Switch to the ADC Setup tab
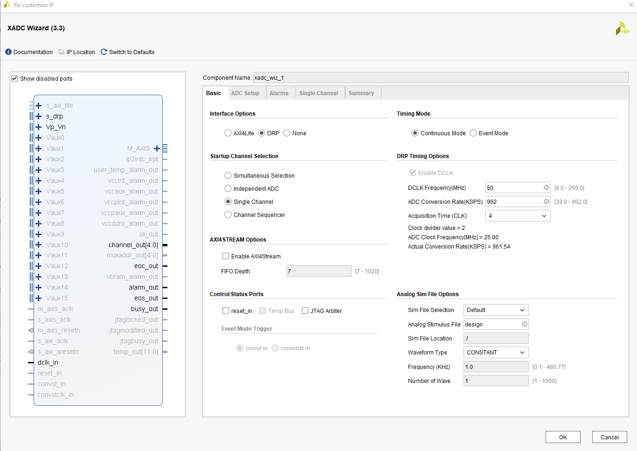 point(245,93)
